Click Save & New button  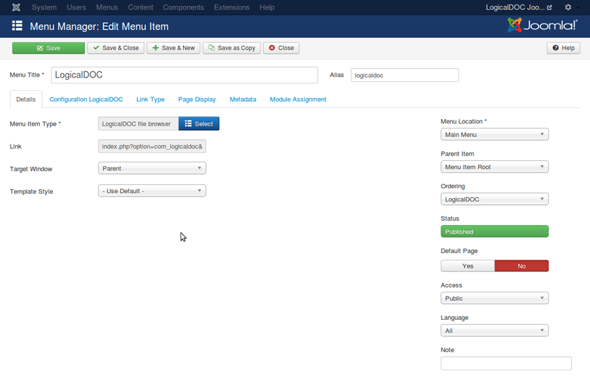coord(173,48)
